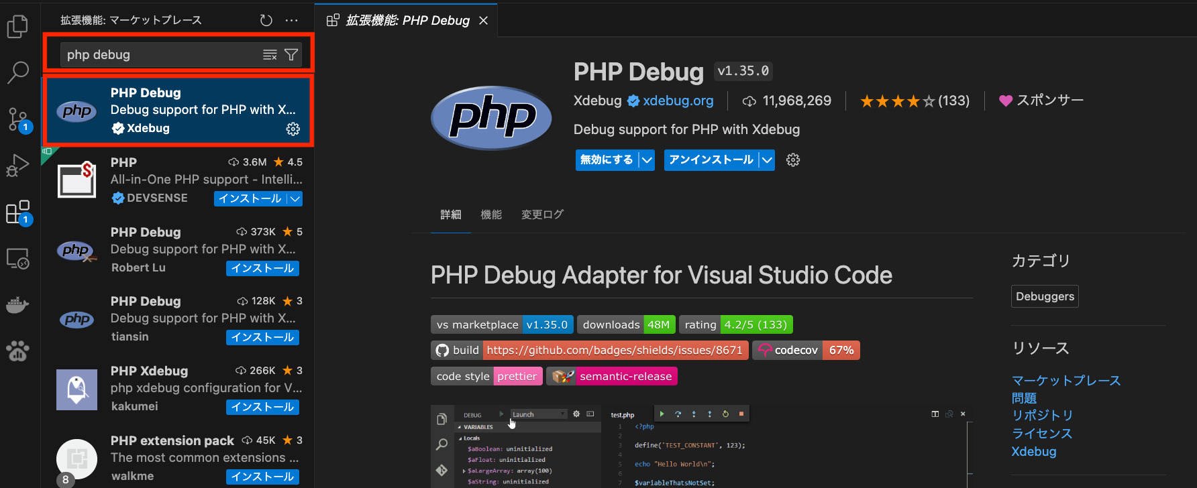
Task: Open Run and Debug view
Action: tap(17, 166)
